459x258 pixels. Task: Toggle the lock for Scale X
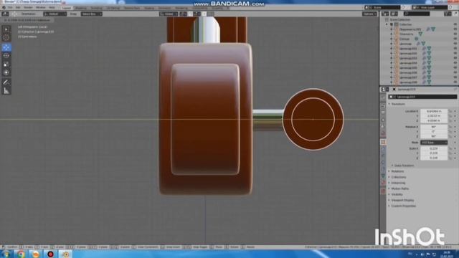click(x=451, y=148)
